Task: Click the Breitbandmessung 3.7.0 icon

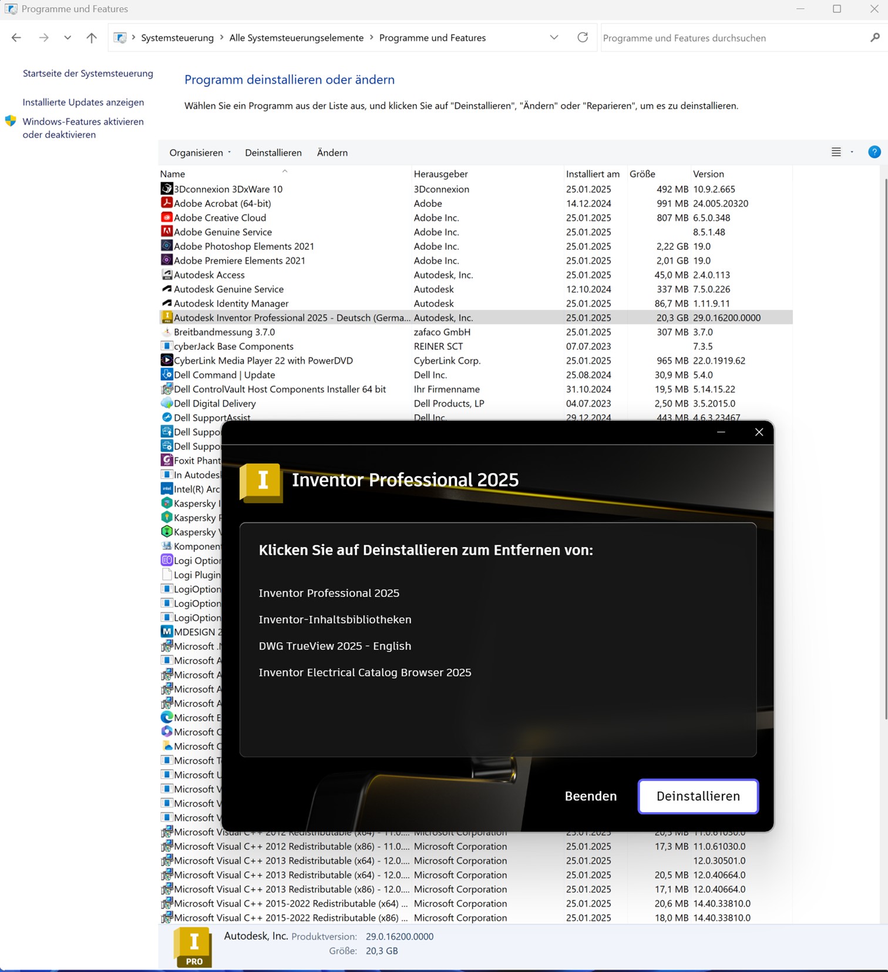Action: click(167, 331)
